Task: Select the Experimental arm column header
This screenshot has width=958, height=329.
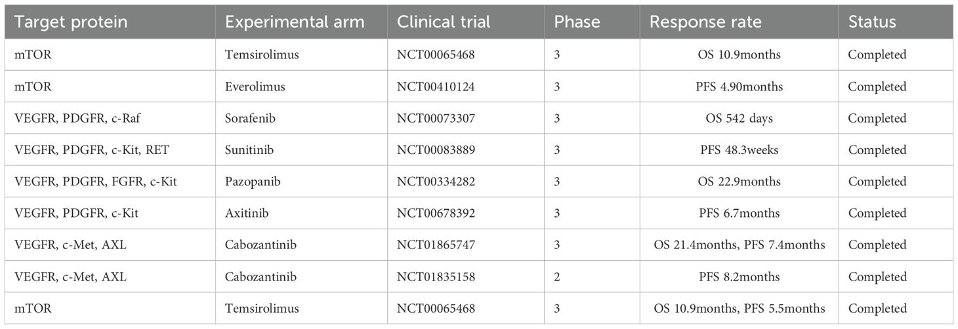Action: pos(295,22)
